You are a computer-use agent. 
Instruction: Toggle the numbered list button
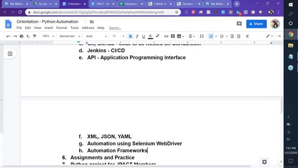click(x=211, y=36)
